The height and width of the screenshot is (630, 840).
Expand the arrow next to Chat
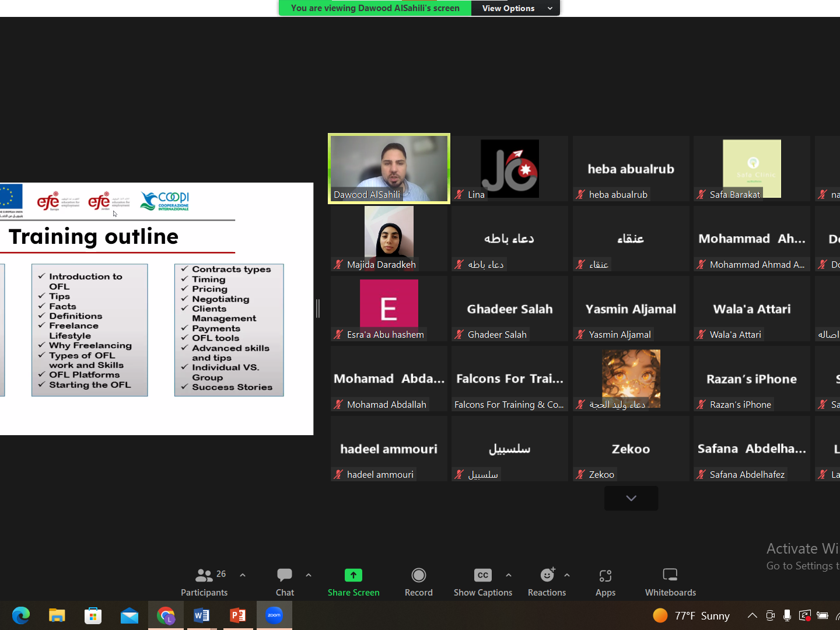coord(309,575)
